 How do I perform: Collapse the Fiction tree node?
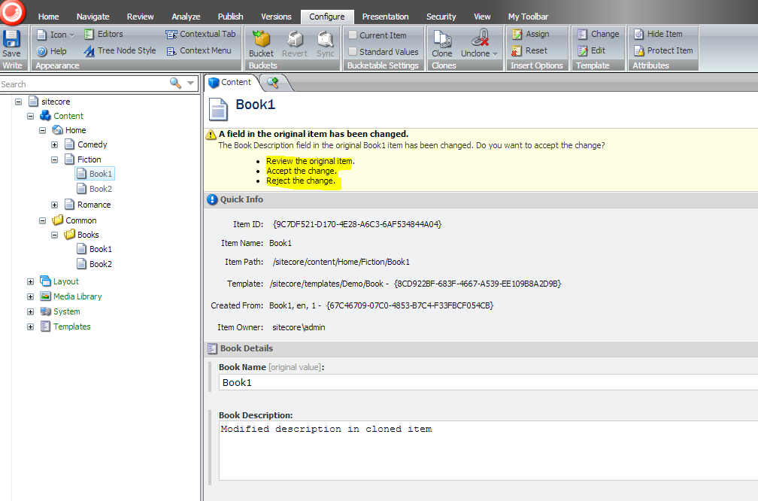pos(55,159)
